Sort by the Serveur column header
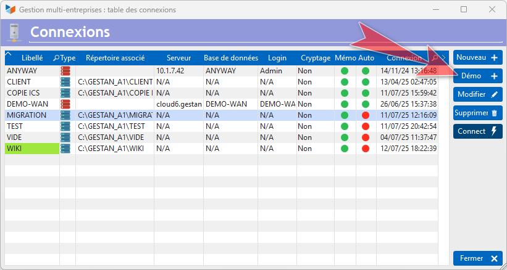 click(x=178, y=58)
